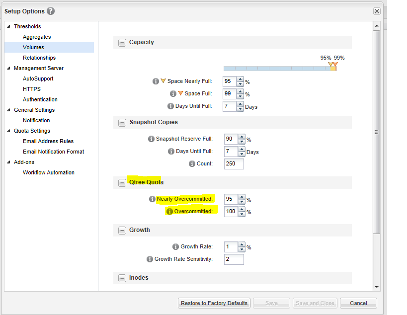Collapse the Thresholds tree node
Image resolution: width=407 pixels, height=315 pixels.
coord(8,26)
